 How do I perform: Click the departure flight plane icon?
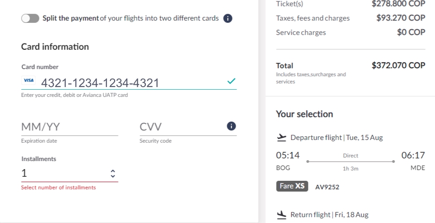point(281,137)
